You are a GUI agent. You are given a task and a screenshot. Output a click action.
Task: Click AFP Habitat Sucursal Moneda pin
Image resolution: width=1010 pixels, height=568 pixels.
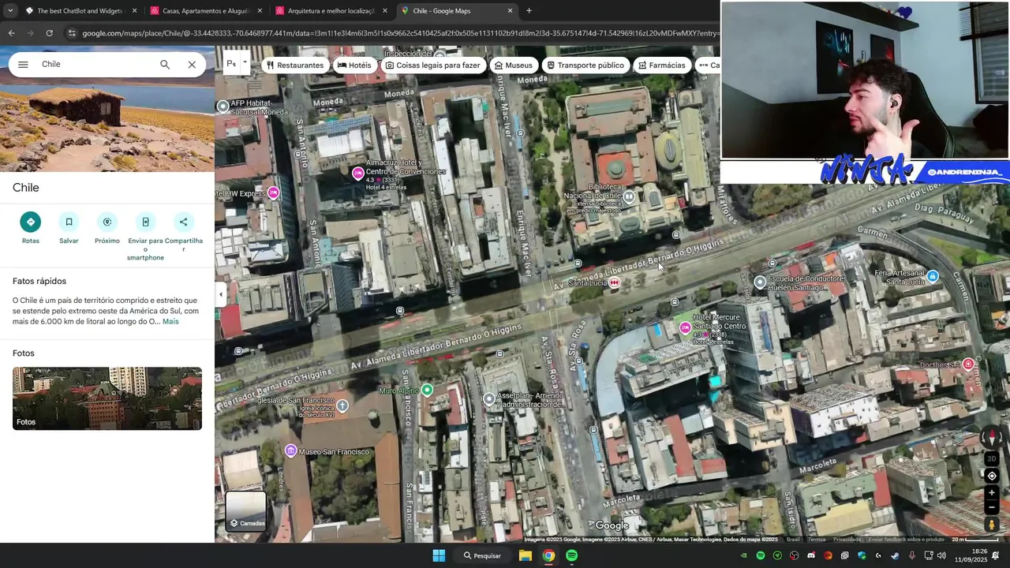click(x=223, y=106)
